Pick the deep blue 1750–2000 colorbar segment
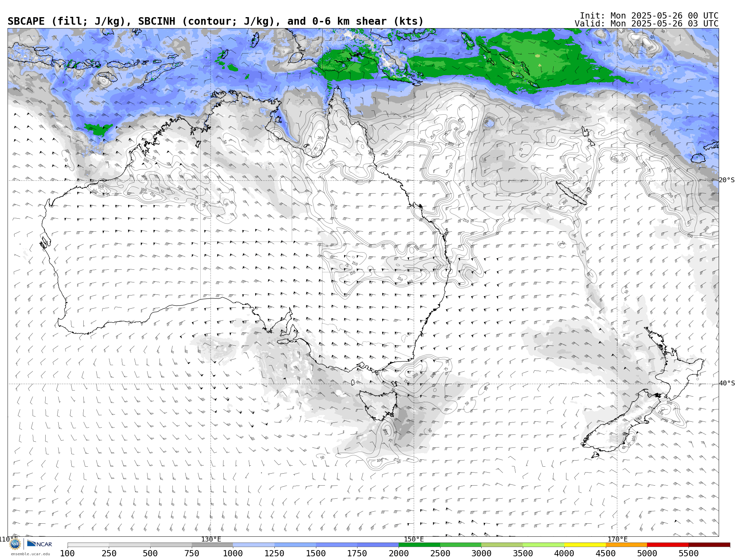Viewport: 741px width, 558px height. pyautogui.click(x=378, y=545)
